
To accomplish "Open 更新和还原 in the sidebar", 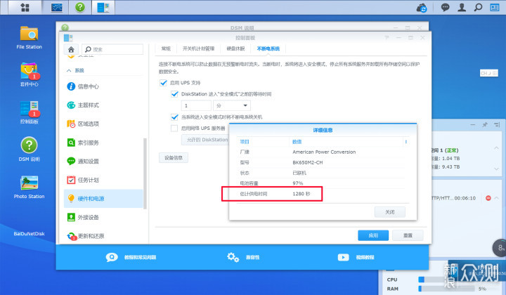I will (103, 236).
